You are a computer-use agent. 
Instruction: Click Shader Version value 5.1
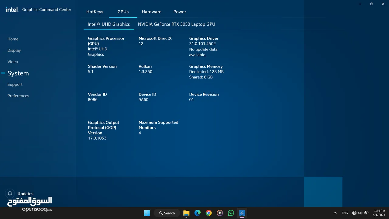tap(91, 71)
